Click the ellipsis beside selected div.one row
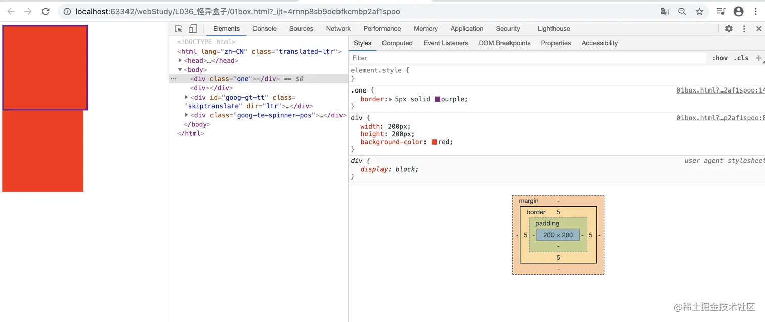Screen dimensions: 765x322 pyautogui.click(x=174, y=79)
